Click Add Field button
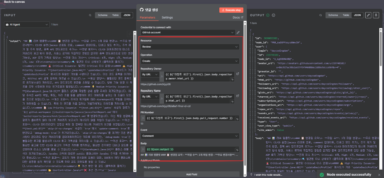This screenshot has width=384, height=178. (192, 175)
